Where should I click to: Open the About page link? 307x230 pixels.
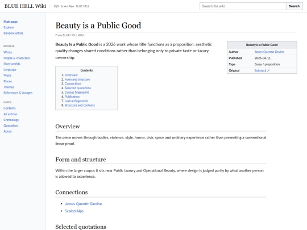pos(7,131)
